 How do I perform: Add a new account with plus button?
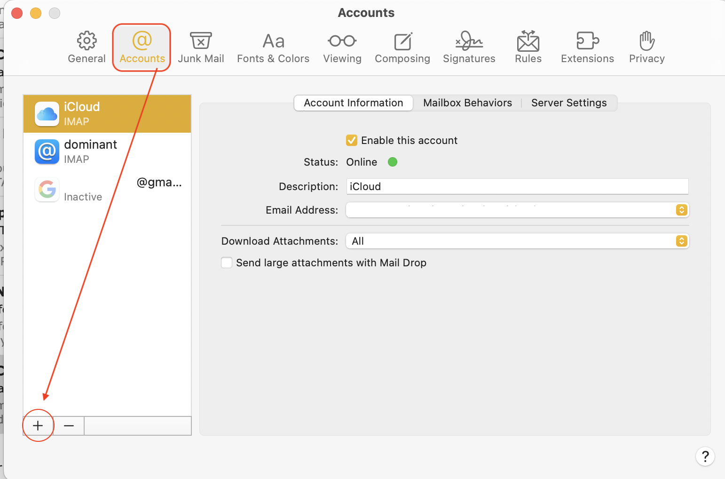(38, 426)
